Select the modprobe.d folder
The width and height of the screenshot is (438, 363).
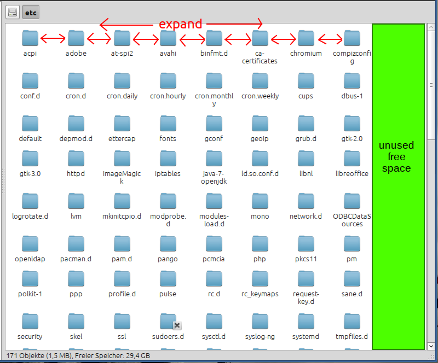pos(168,201)
